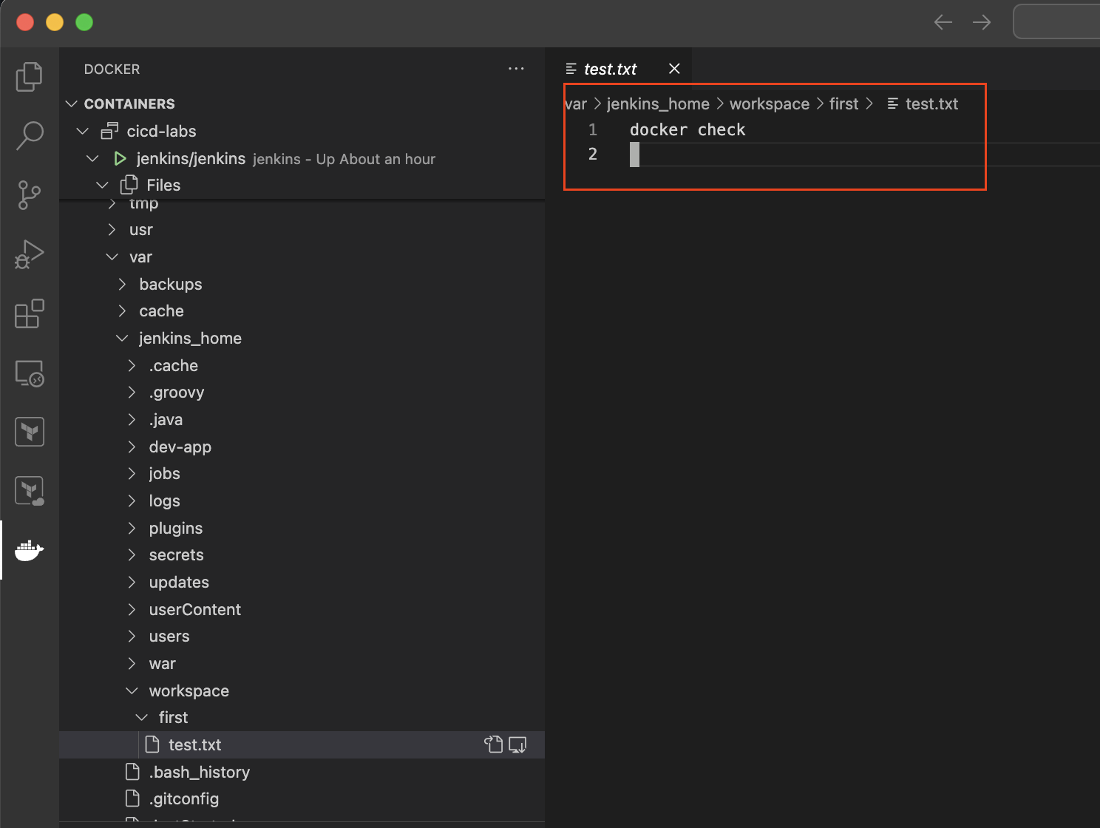Screen dimensions: 1100x828
Task: Click the running container play icon
Action: click(120, 158)
